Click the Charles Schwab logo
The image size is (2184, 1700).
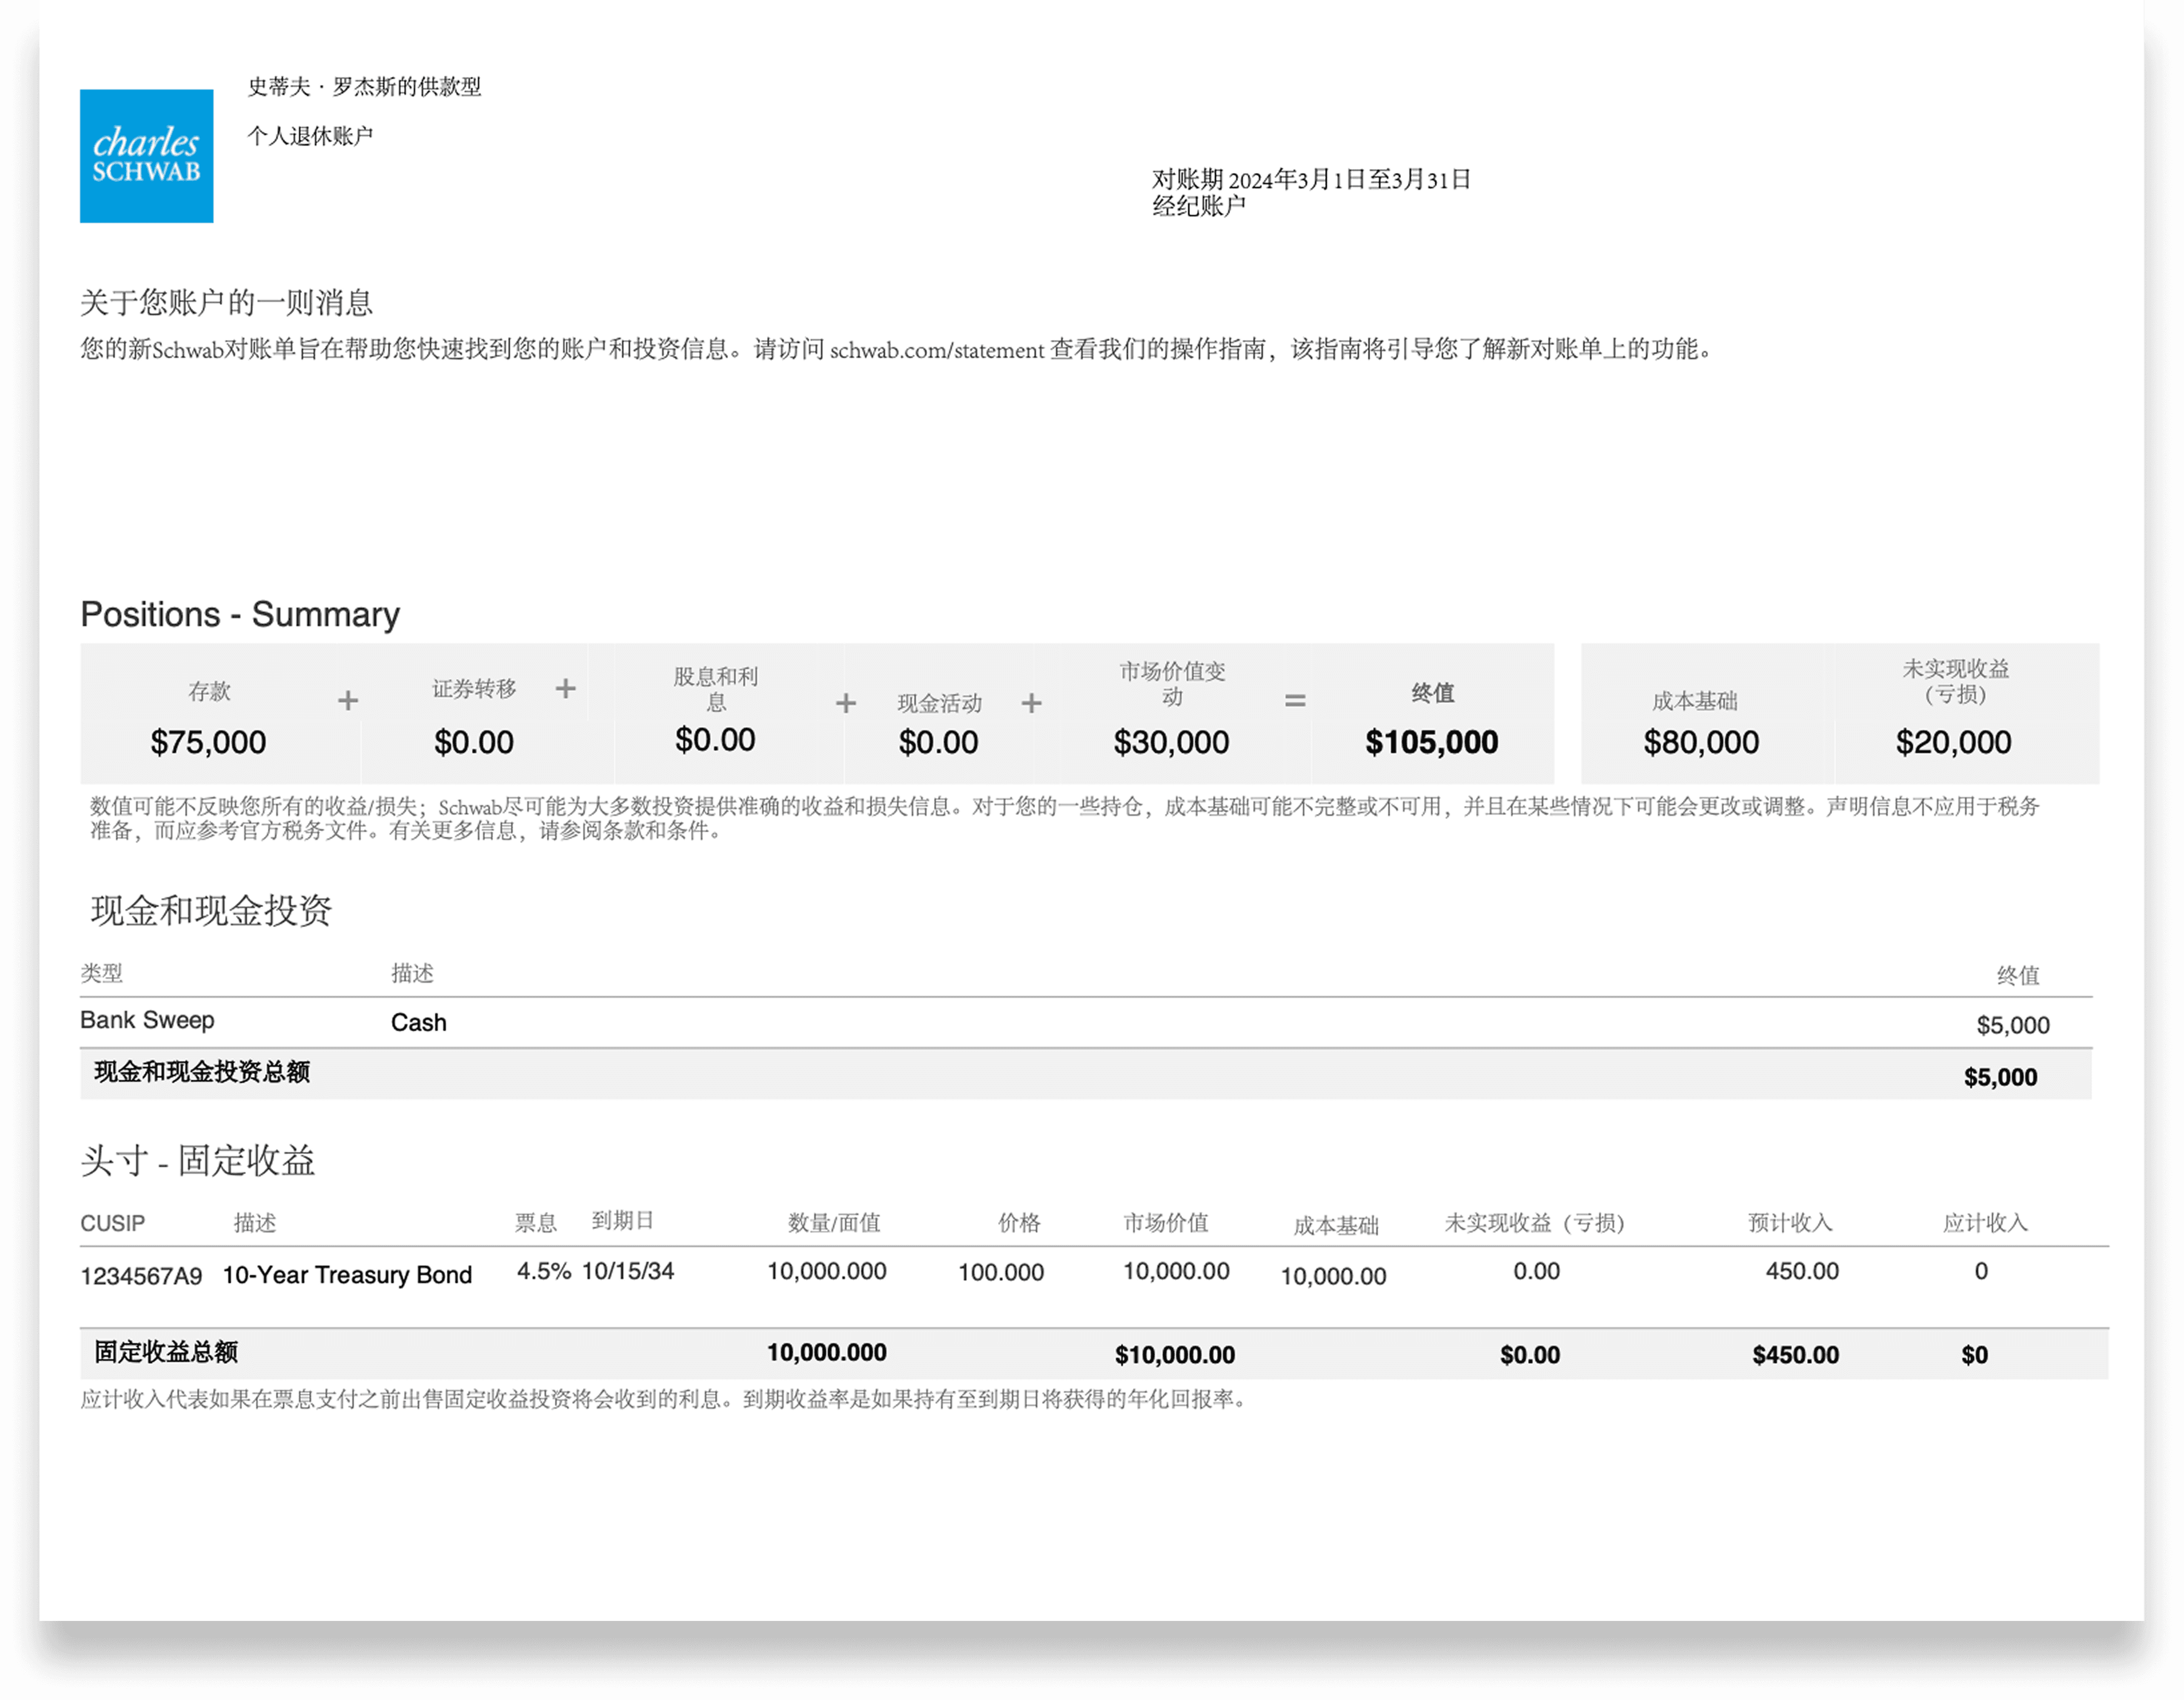pos(146,156)
